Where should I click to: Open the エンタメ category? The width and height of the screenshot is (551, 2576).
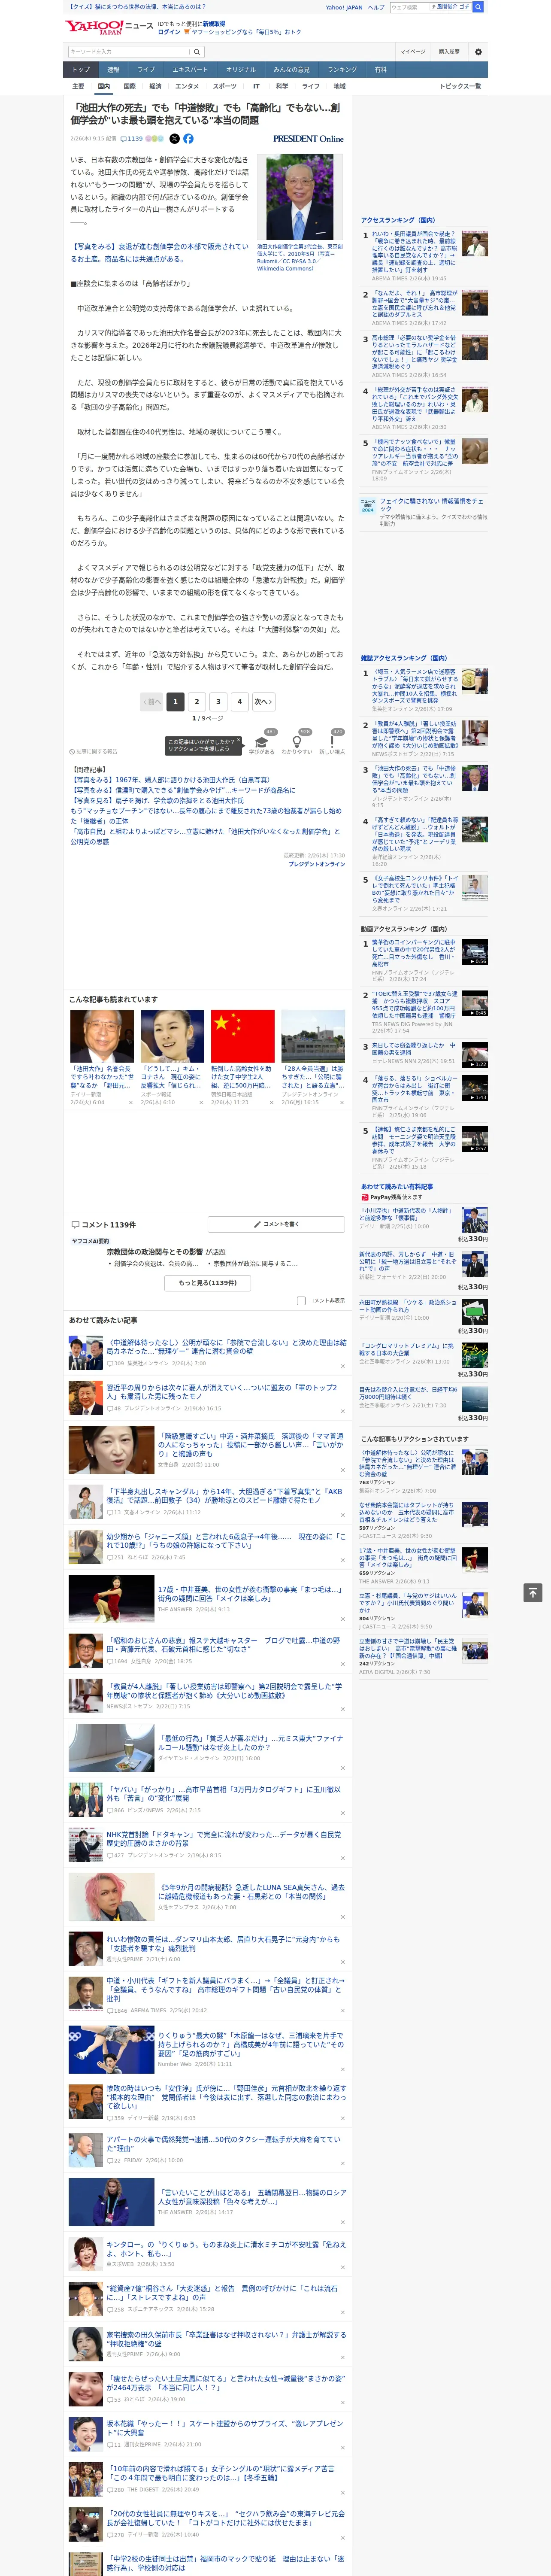[187, 86]
